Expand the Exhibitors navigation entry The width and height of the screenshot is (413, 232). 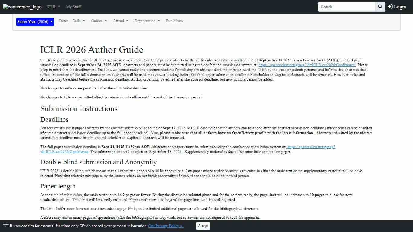(174, 21)
